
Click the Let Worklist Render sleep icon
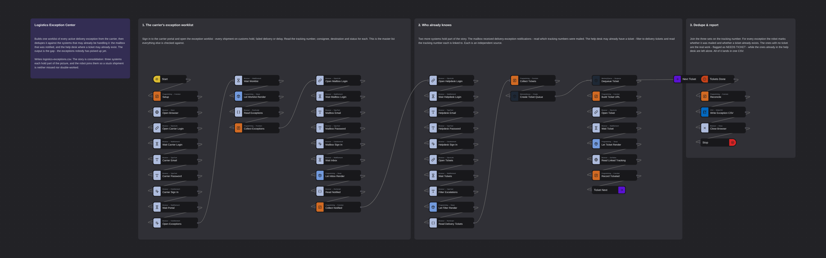click(238, 96)
